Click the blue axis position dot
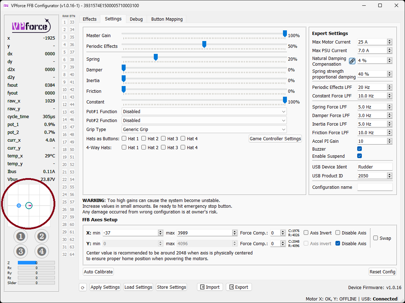Image resolution: width=405 pixels, height=303 pixels. (x=19, y=206)
